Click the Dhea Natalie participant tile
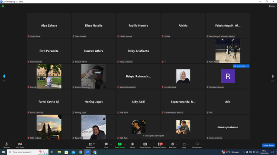The image size is (277, 155). (93, 25)
